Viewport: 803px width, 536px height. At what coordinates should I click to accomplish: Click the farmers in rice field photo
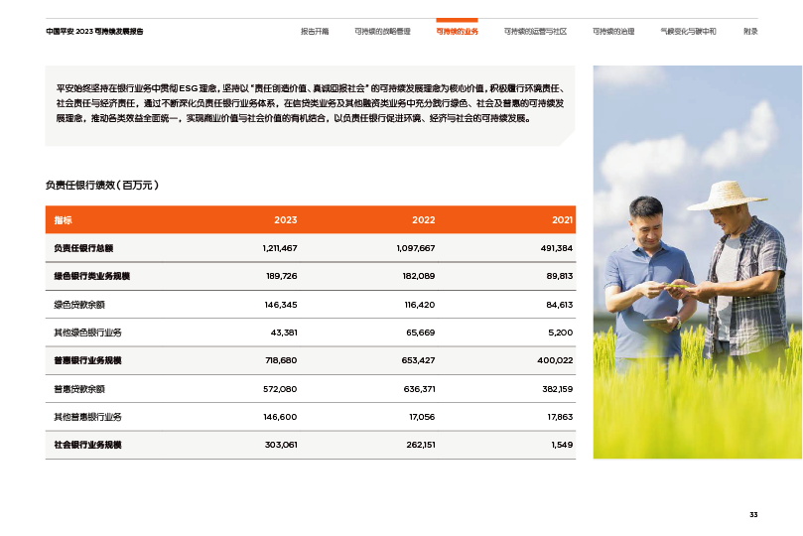pyautogui.click(x=697, y=262)
